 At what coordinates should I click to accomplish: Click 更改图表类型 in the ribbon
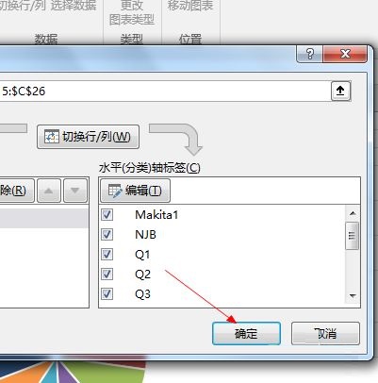(132, 12)
